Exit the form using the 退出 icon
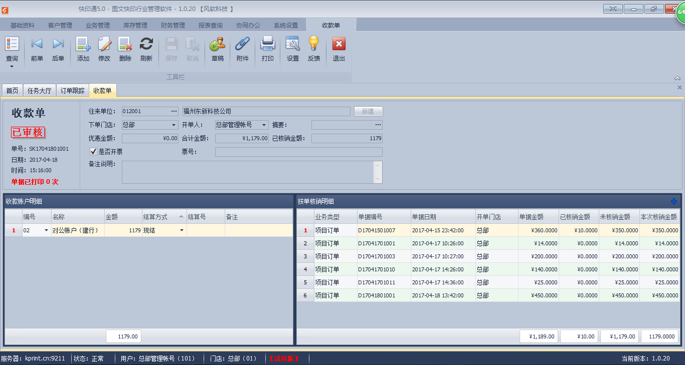Screen dimensions: 685x365 [x=338, y=49]
